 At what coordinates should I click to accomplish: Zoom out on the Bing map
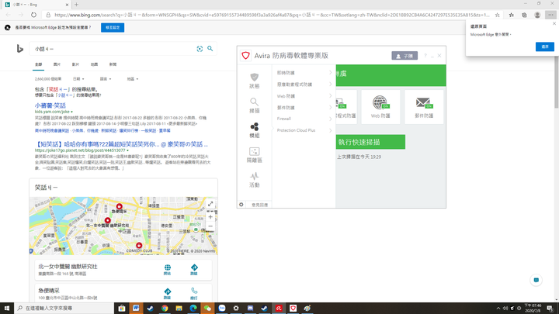pos(210,226)
